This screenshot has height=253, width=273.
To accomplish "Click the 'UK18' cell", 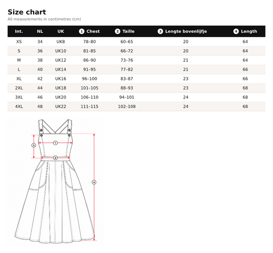I will pyautogui.click(x=61, y=88).
